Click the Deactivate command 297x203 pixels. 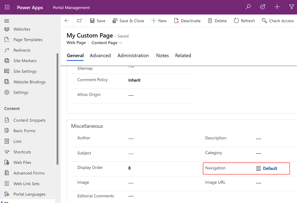187,21
